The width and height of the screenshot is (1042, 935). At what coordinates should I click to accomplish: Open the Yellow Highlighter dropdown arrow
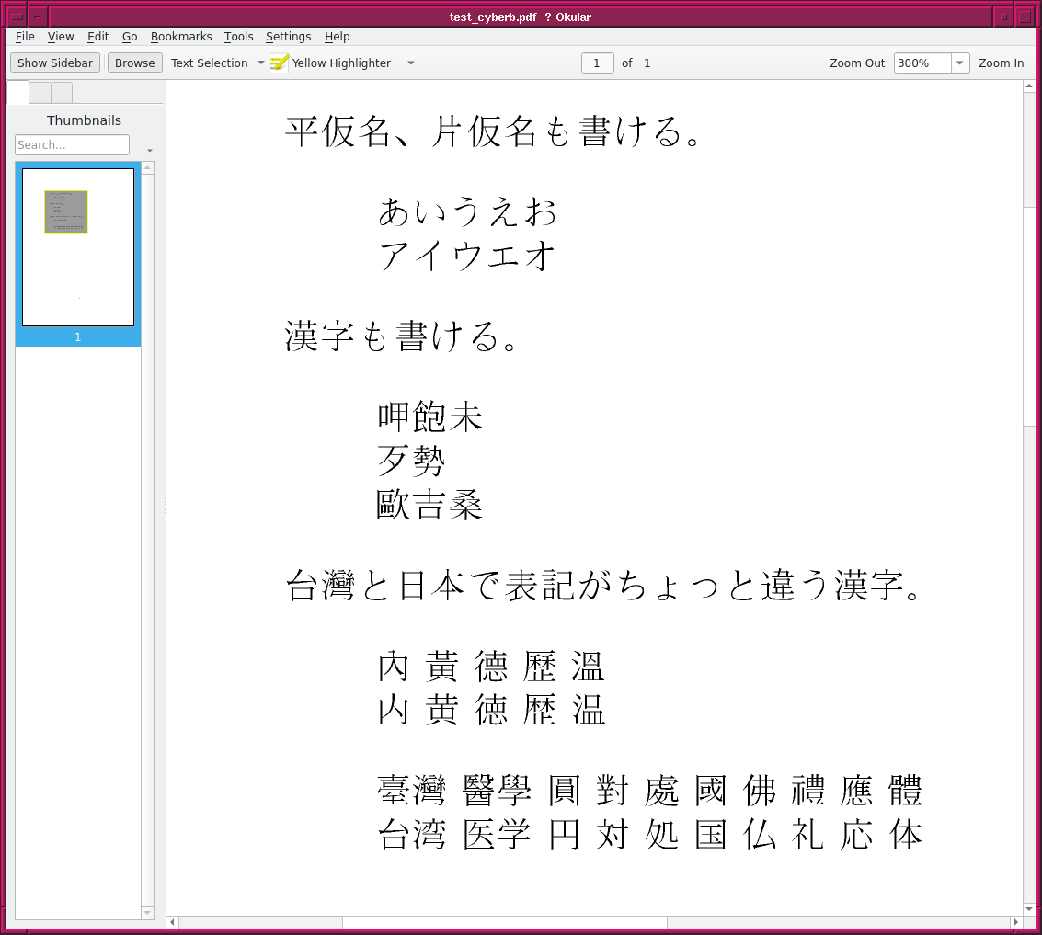(411, 63)
